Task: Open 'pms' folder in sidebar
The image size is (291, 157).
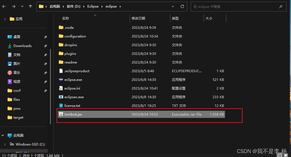Action: tap(14, 109)
